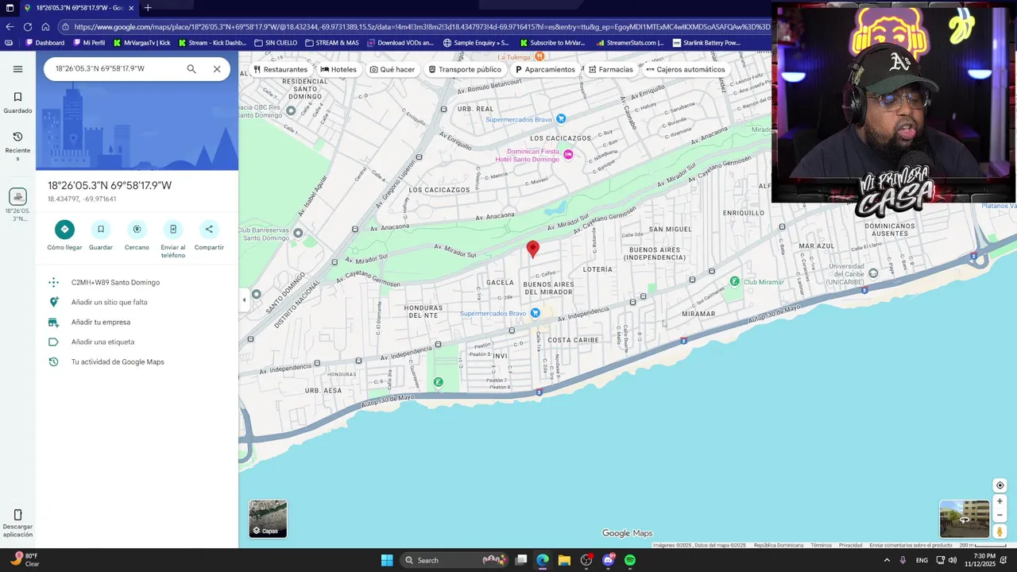Select the Hoteles category chip
1017x572 pixels.
338,69
